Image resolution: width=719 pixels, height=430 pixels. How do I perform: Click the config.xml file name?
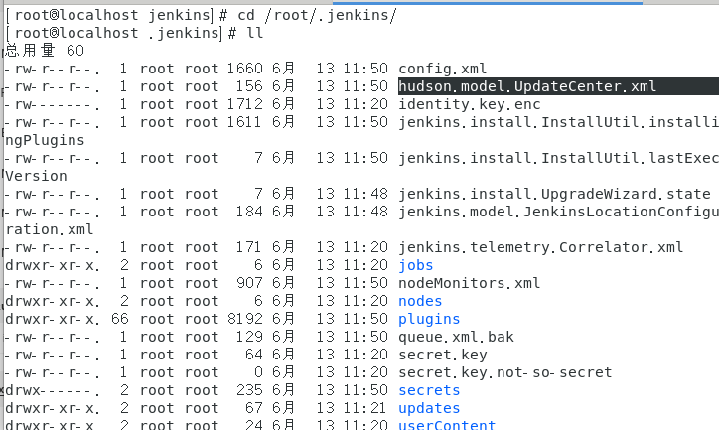click(442, 69)
